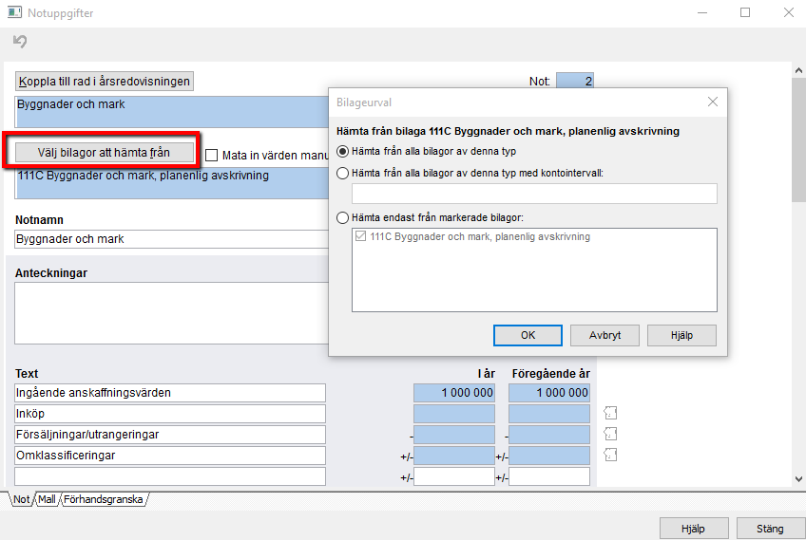Click 'Ingående anskaffningsvärden' text field
The image size is (806, 540).
tap(170, 393)
